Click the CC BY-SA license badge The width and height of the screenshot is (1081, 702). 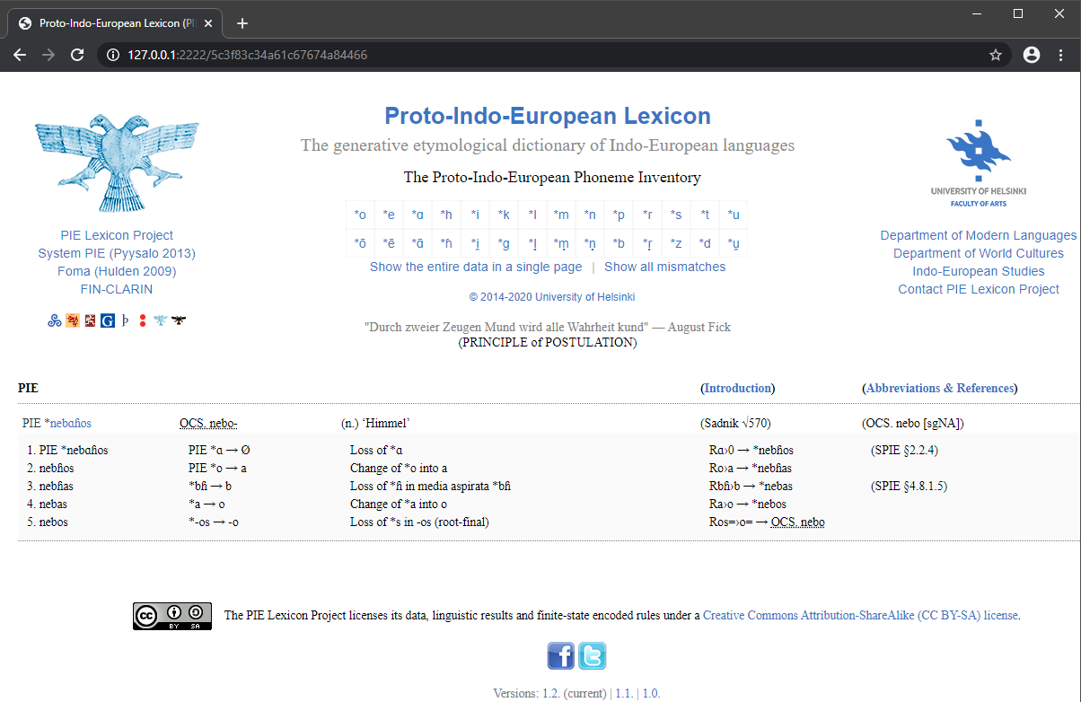point(171,616)
